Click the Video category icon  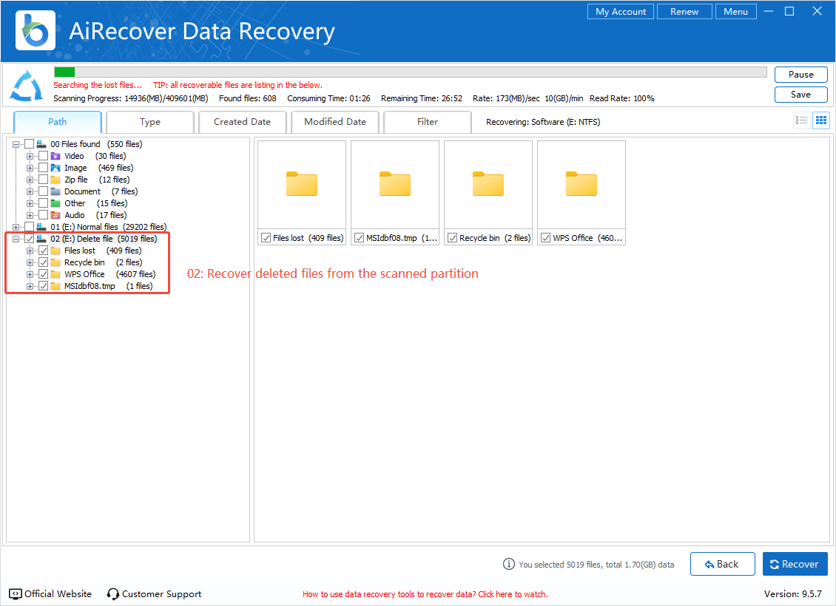[55, 156]
